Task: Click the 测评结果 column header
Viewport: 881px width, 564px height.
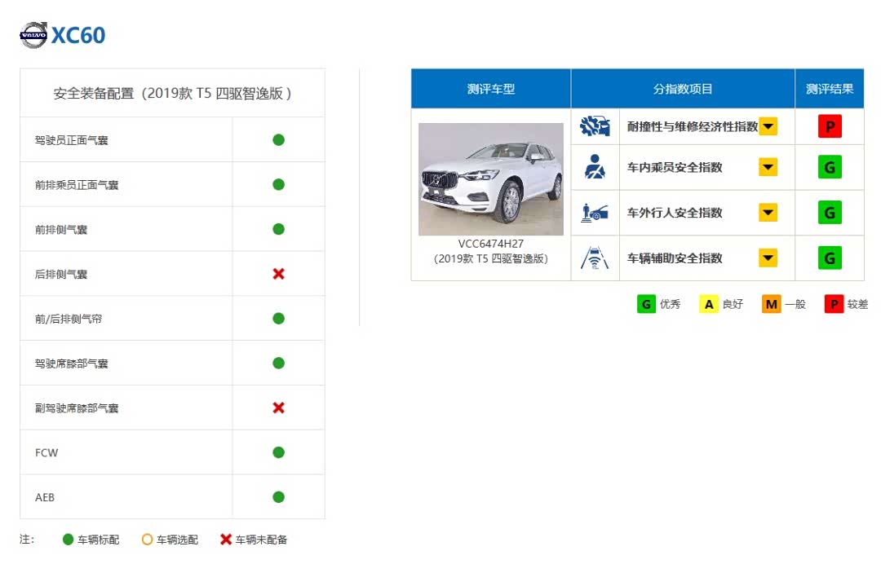Action: coord(829,89)
